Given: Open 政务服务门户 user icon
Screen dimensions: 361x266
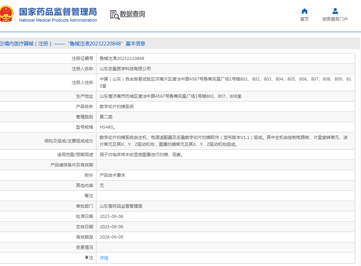Looking at the screenshot, I should (x=335, y=11).
